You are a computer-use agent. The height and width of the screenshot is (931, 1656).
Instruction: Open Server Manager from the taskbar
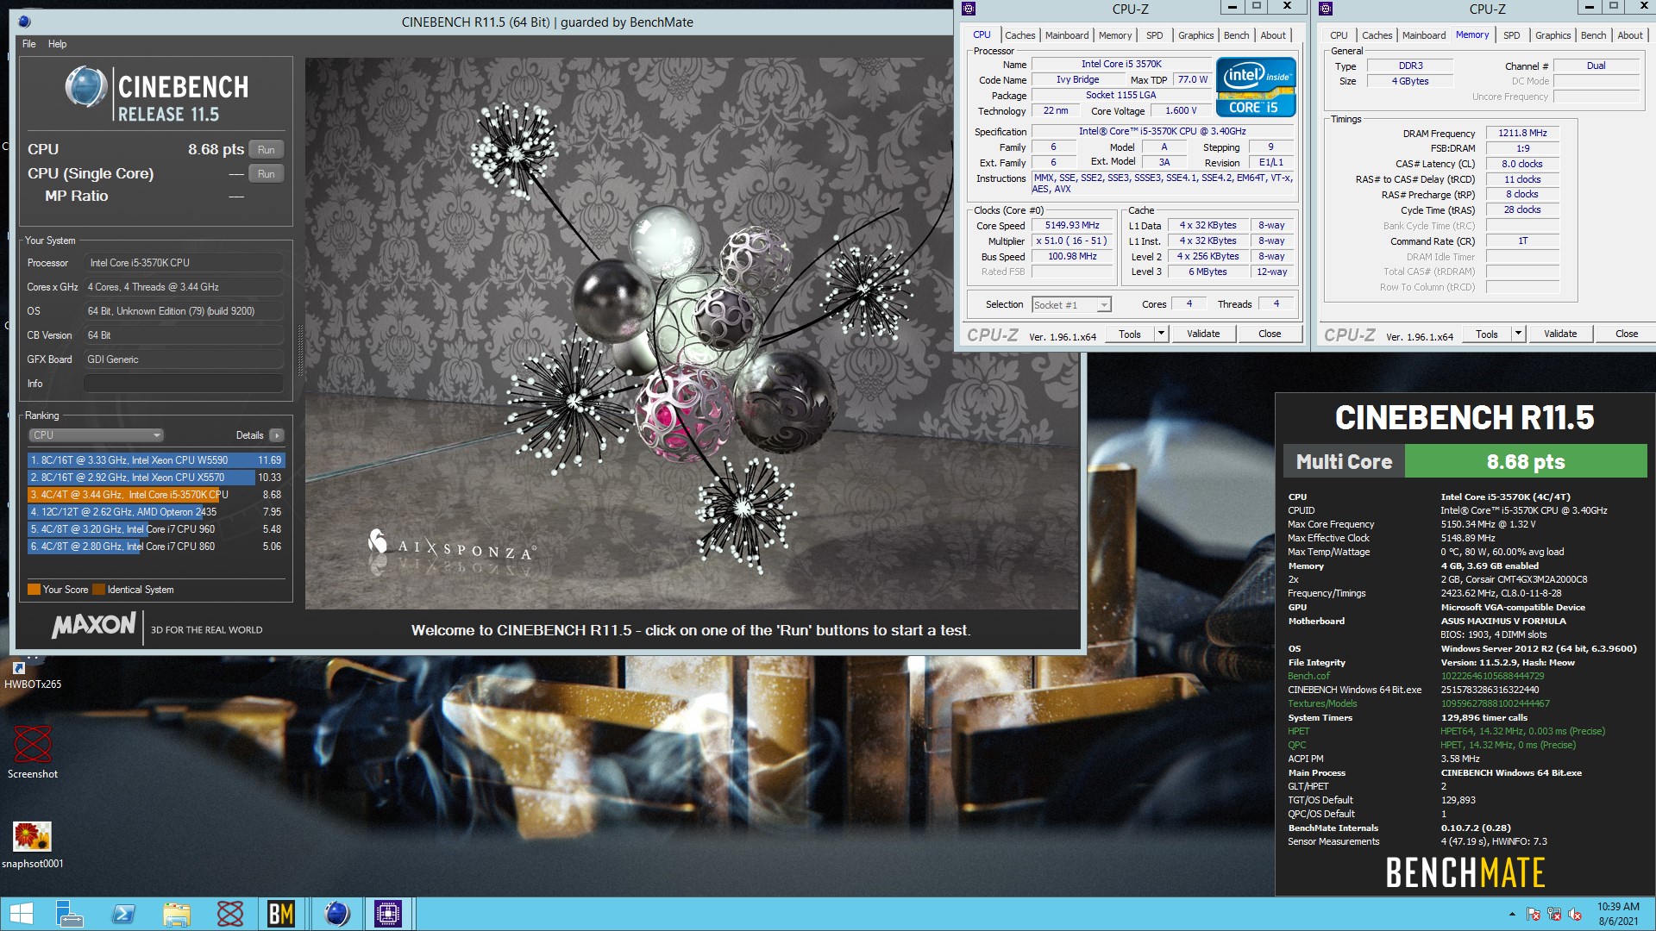tap(69, 914)
